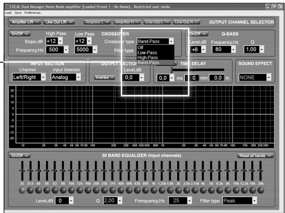Choose Low-Pass crossover type option
The width and height of the screenshot is (285, 213).
point(155,53)
